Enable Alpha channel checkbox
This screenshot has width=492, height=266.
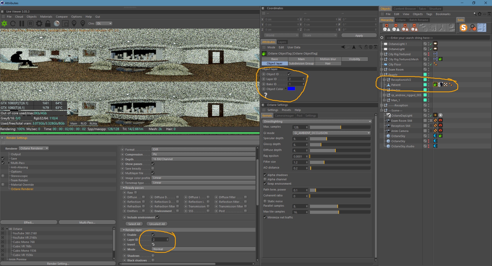[x=265, y=179]
